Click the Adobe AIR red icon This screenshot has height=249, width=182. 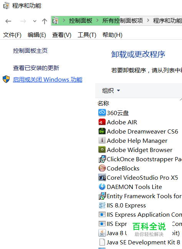(x=102, y=122)
